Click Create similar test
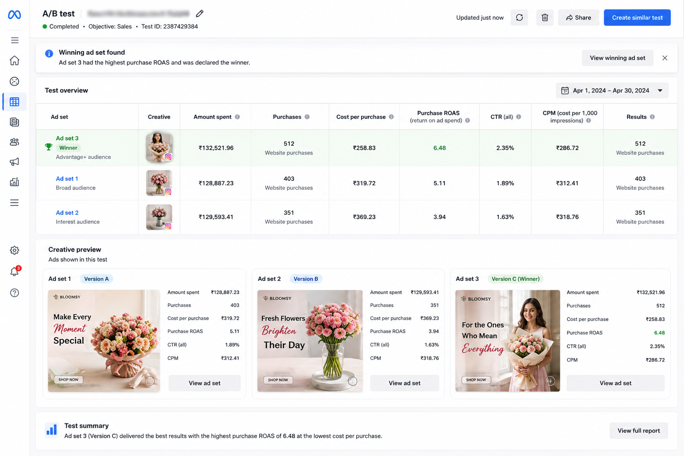 coord(637,17)
